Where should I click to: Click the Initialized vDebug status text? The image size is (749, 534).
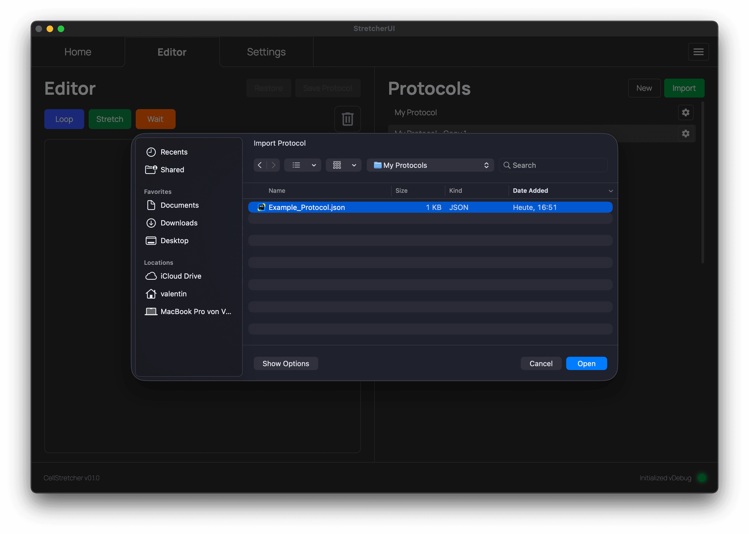click(x=665, y=478)
